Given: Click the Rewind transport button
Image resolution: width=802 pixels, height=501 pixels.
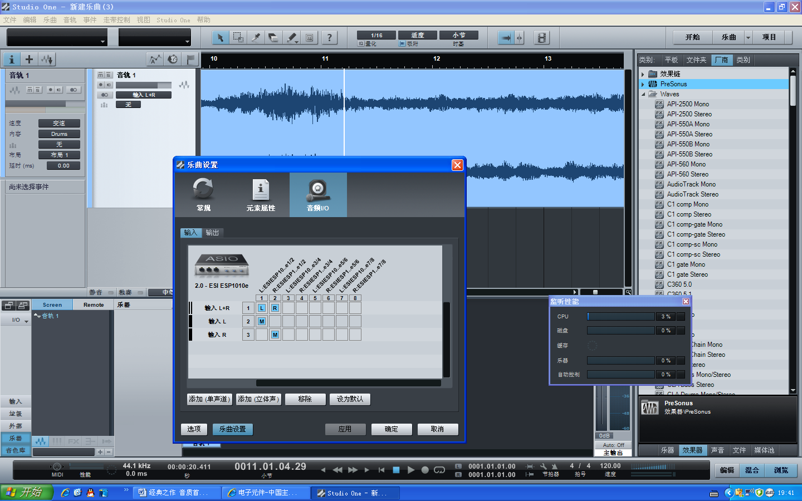Looking at the screenshot, I should [338, 470].
